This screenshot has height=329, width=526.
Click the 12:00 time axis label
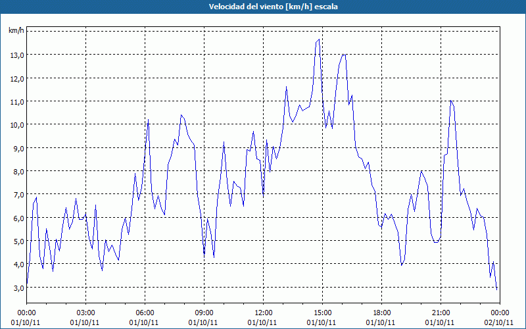pos(264,313)
